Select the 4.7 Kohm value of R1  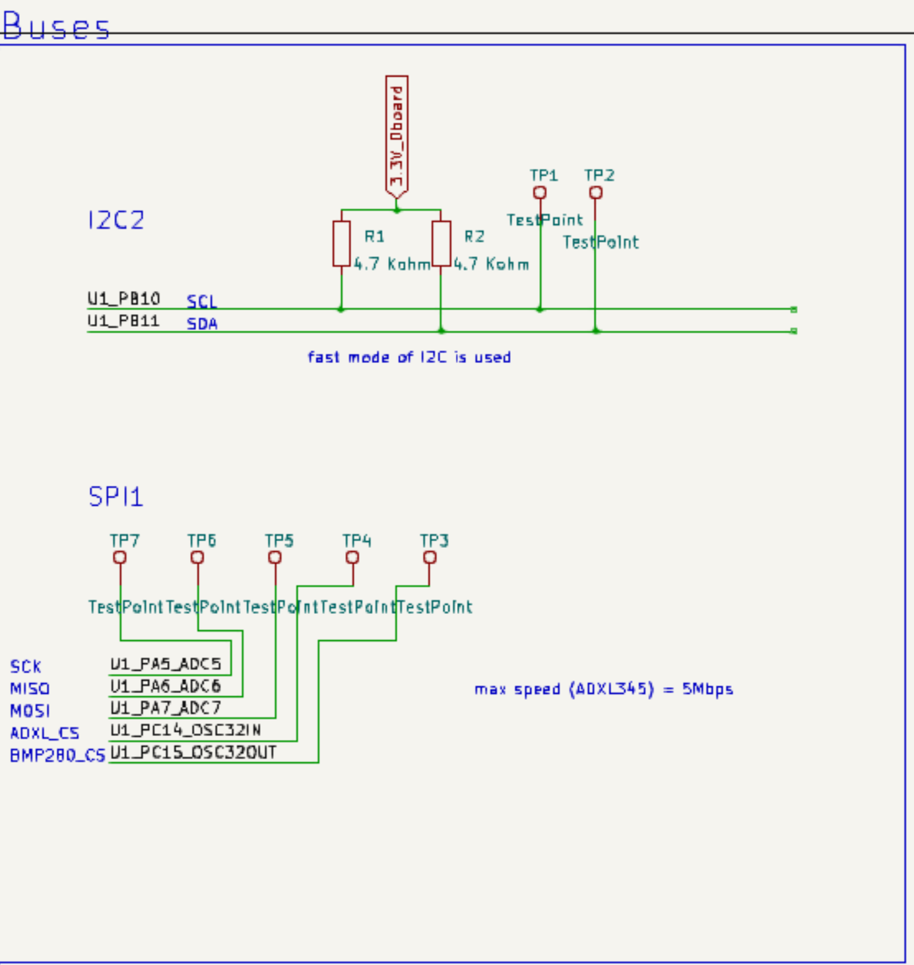click(x=392, y=264)
